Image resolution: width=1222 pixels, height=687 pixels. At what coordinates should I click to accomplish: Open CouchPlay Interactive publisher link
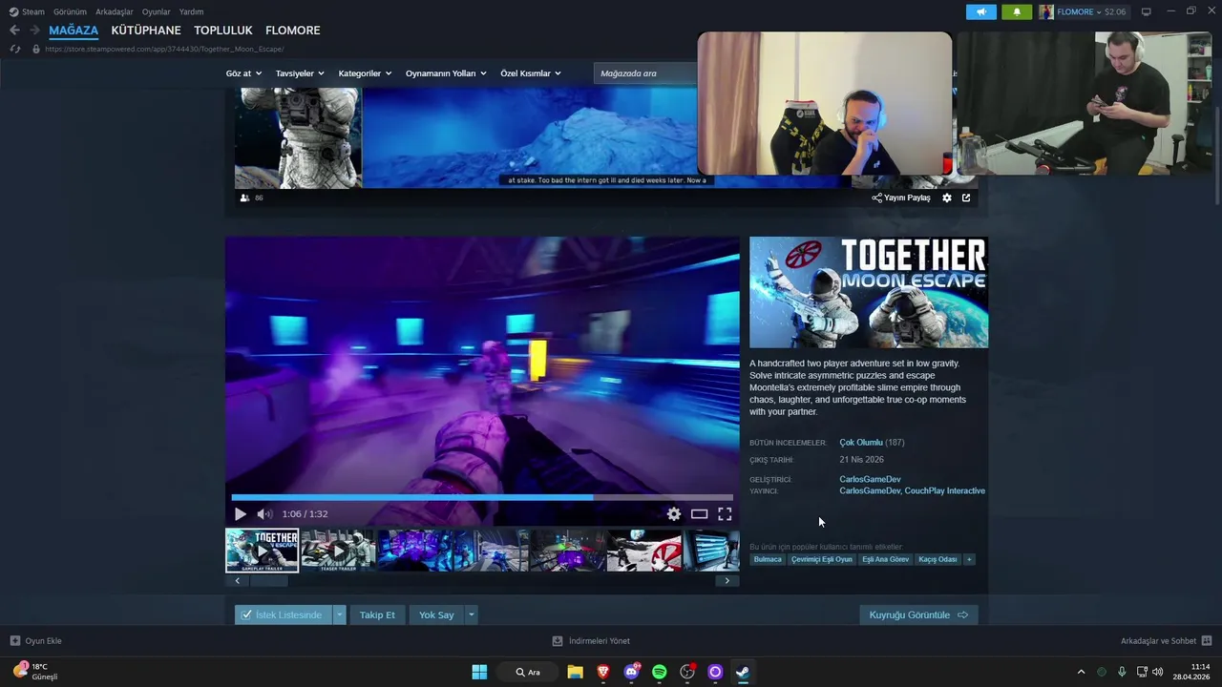(x=944, y=491)
